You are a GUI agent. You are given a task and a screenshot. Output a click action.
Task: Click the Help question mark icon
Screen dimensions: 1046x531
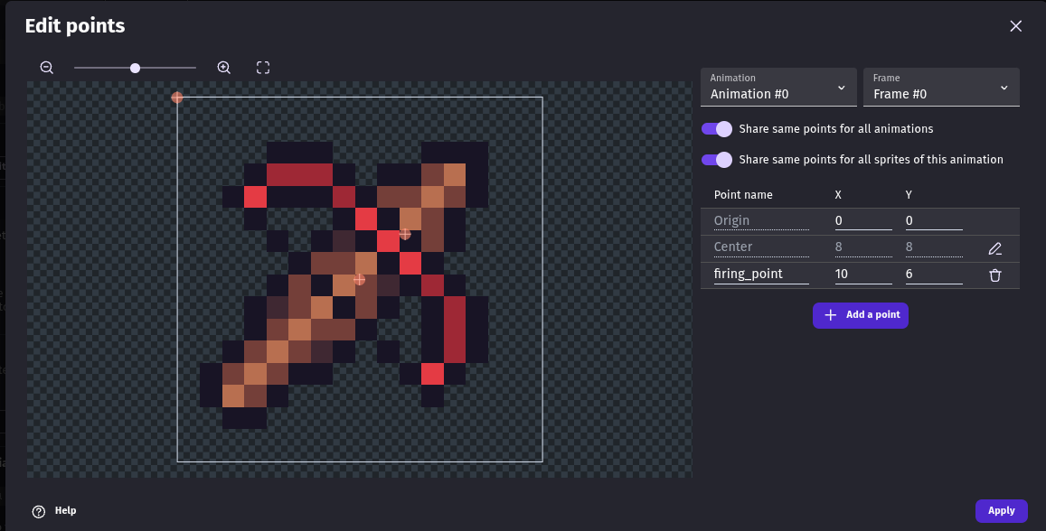click(x=39, y=511)
